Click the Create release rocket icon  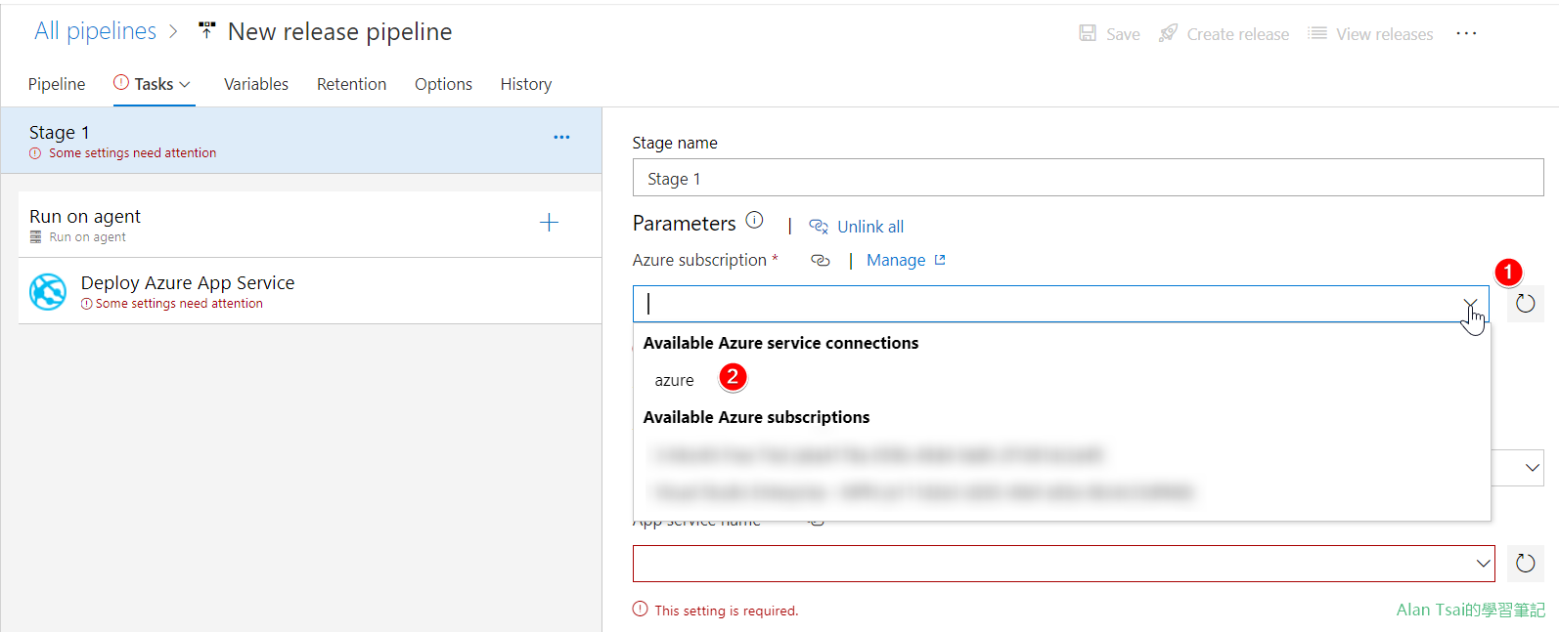coord(1168,33)
